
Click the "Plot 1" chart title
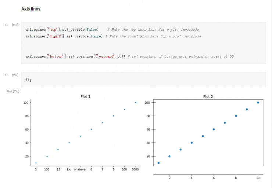coord(85,96)
